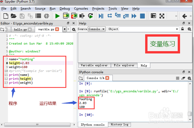194x128 pixels.
Task: Create a new file with toolbar icon
Action: [6, 16]
